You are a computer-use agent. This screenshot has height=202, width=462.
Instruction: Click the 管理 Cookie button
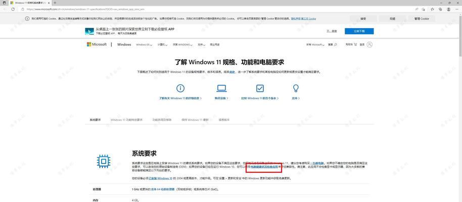pyautogui.click(x=422, y=19)
